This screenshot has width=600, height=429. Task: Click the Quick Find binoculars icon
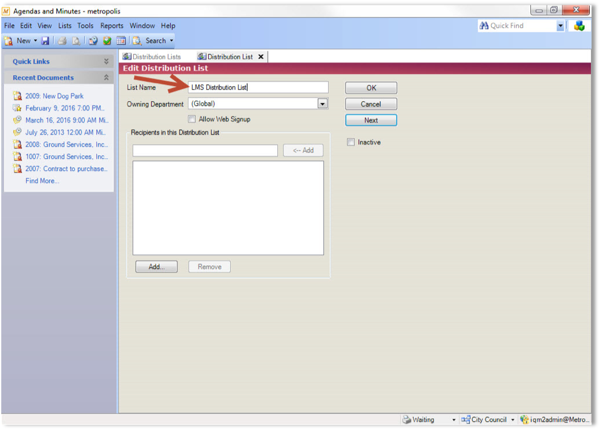click(x=484, y=25)
